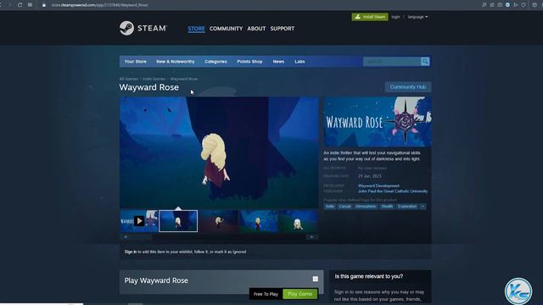Click the Stealth tag
This screenshot has width=543, height=305.
coord(387,207)
